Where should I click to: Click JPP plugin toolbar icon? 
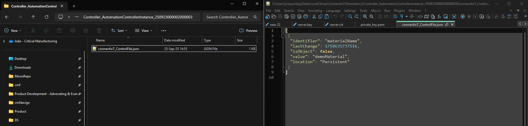[x=509, y=16]
